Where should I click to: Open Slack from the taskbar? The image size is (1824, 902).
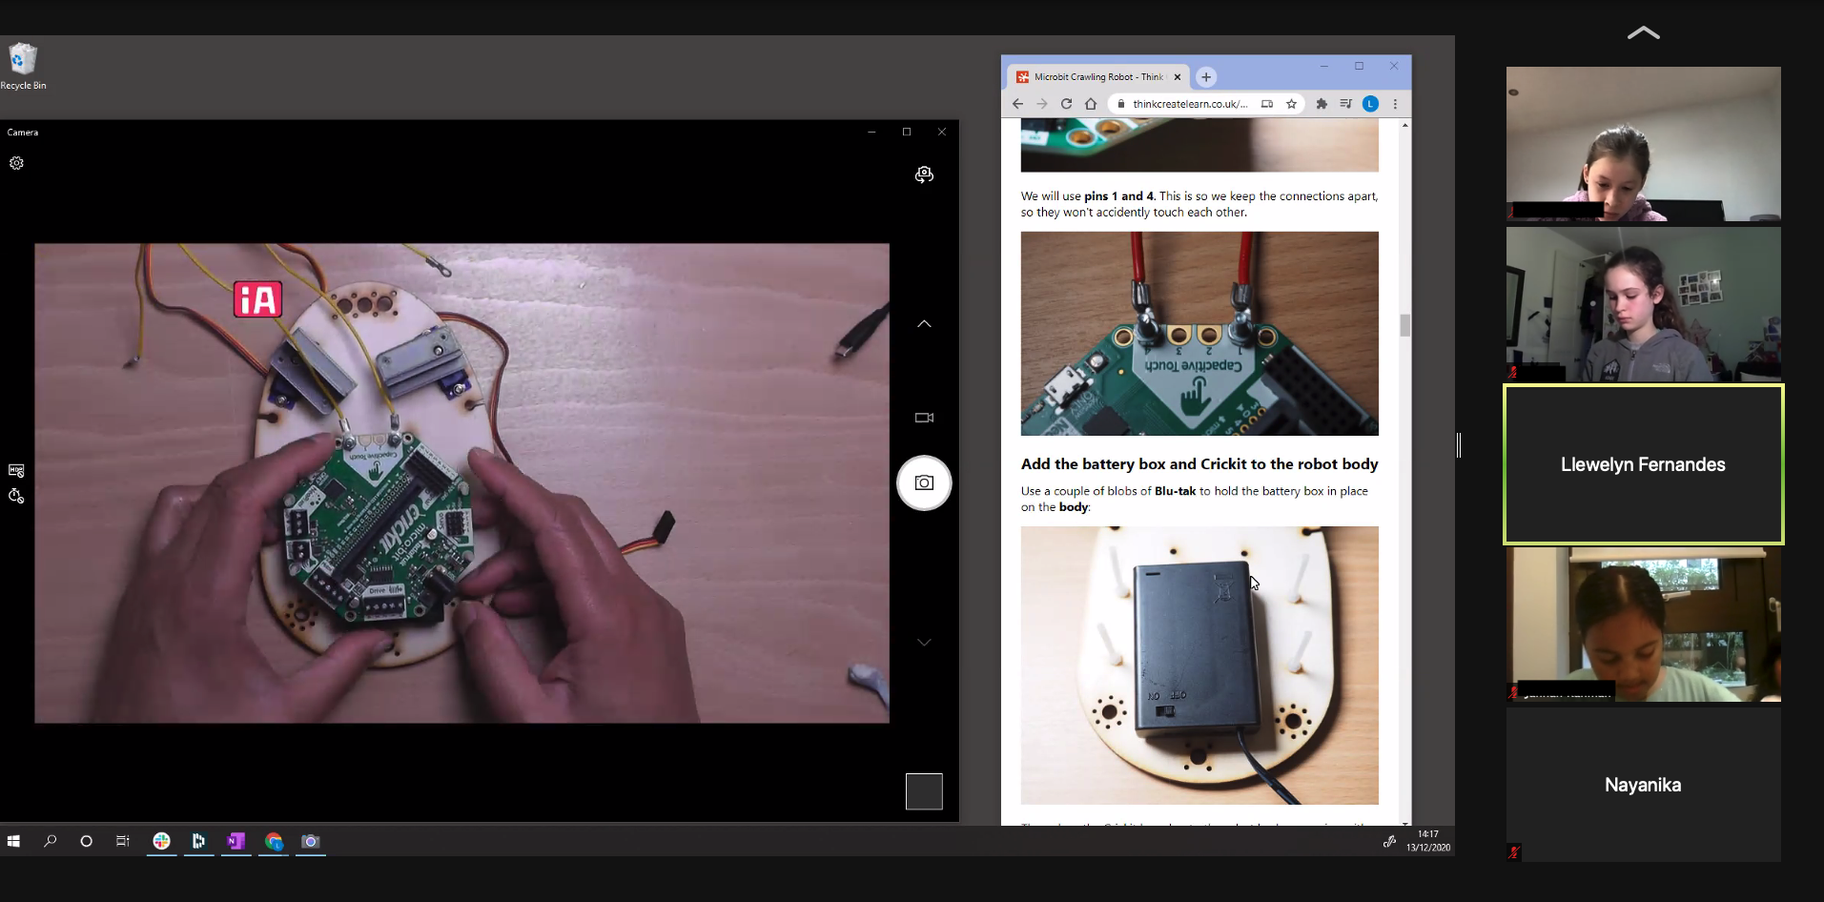click(162, 841)
